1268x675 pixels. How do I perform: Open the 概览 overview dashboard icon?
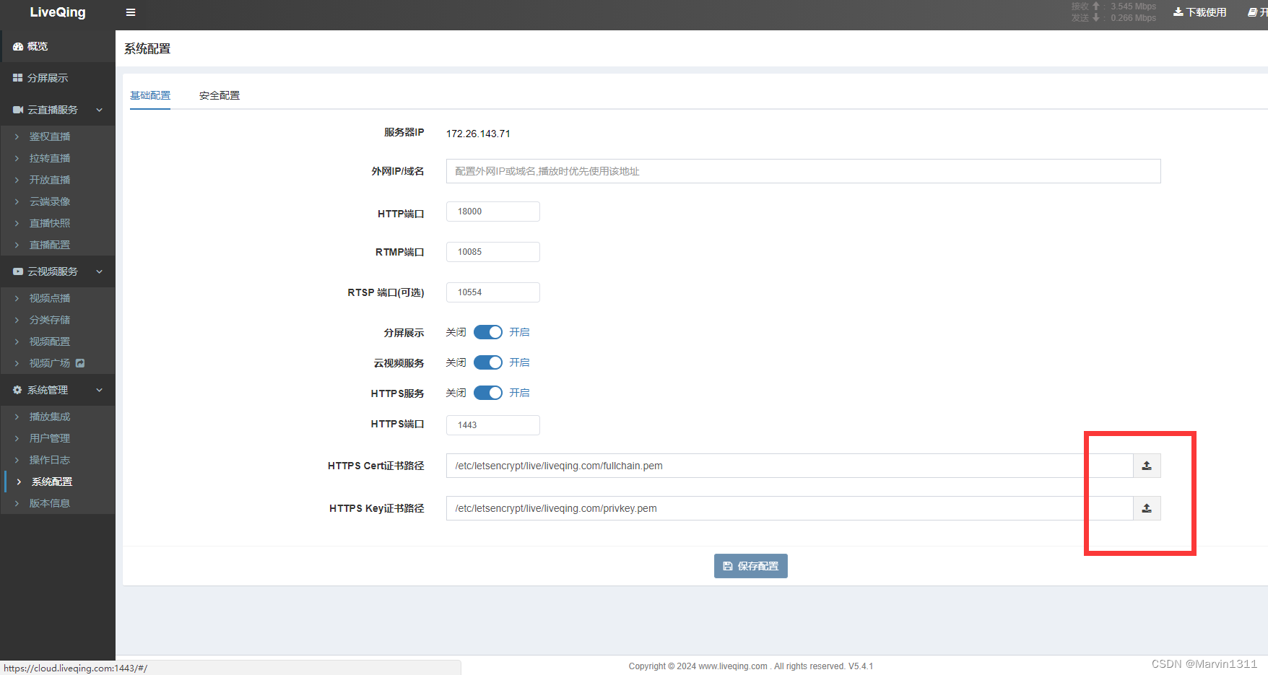coord(18,46)
